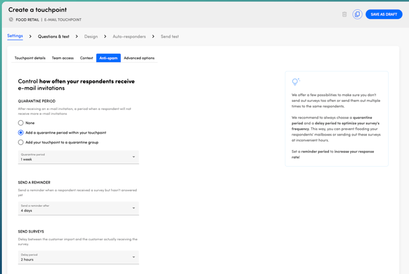Expand the Send a reminder after dropdown
The image size is (409, 274).
(x=78, y=208)
